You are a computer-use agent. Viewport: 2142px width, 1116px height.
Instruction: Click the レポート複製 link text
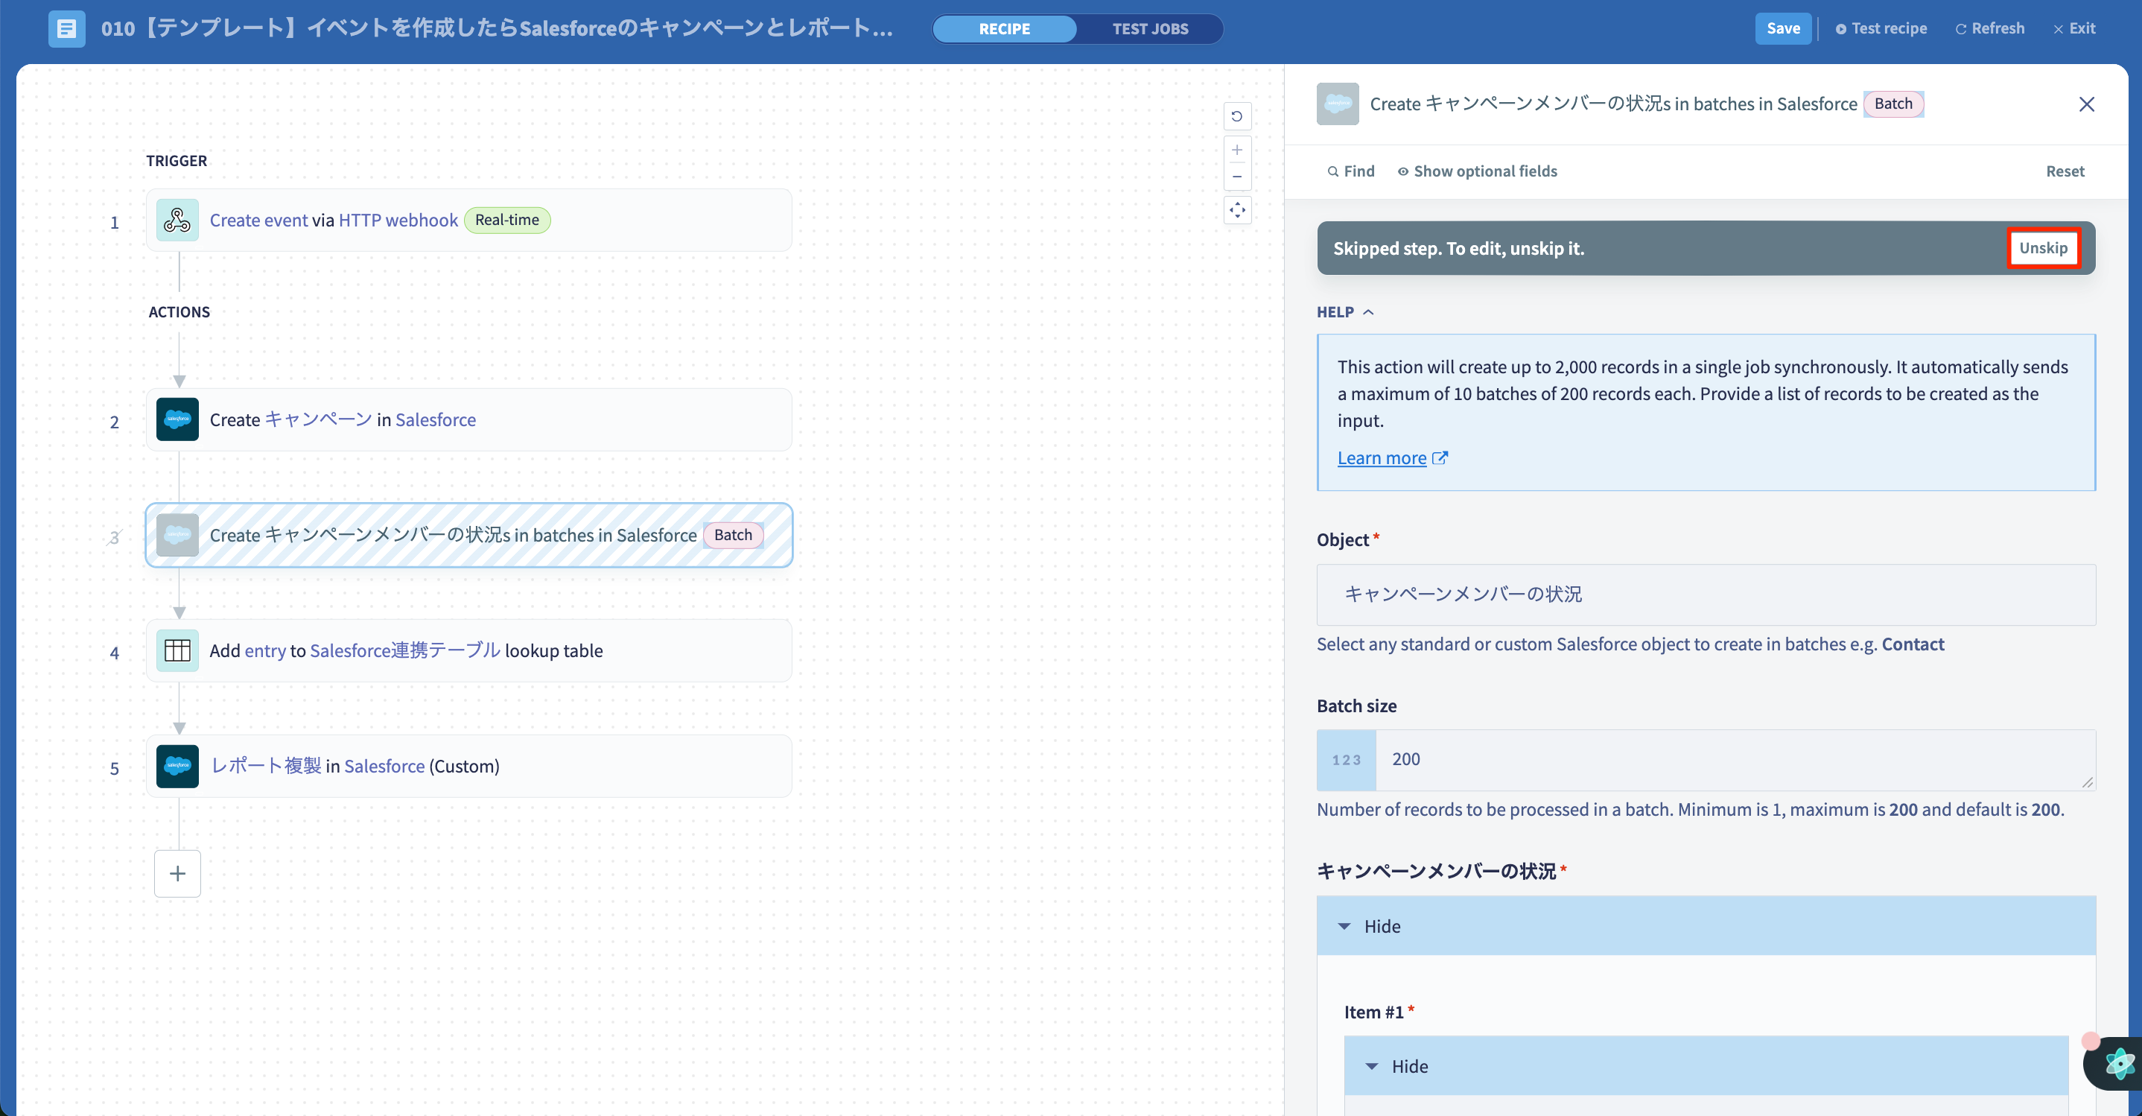pyautogui.click(x=265, y=766)
